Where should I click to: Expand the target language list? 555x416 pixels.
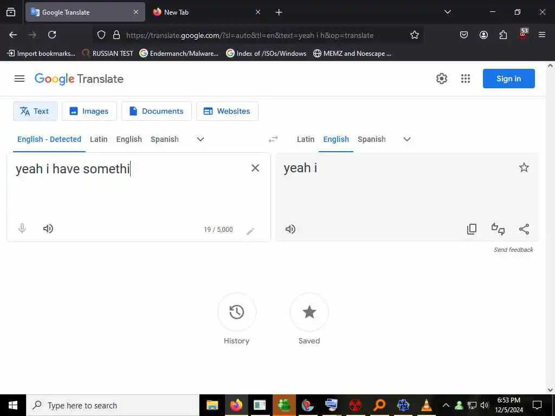pyautogui.click(x=407, y=139)
